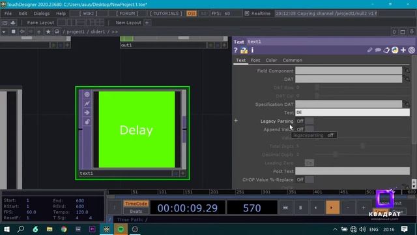The width and height of the screenshot is (417, 235).
Task: Open Specification DAT node picker arrow
Action: click(x=407, y=104)
